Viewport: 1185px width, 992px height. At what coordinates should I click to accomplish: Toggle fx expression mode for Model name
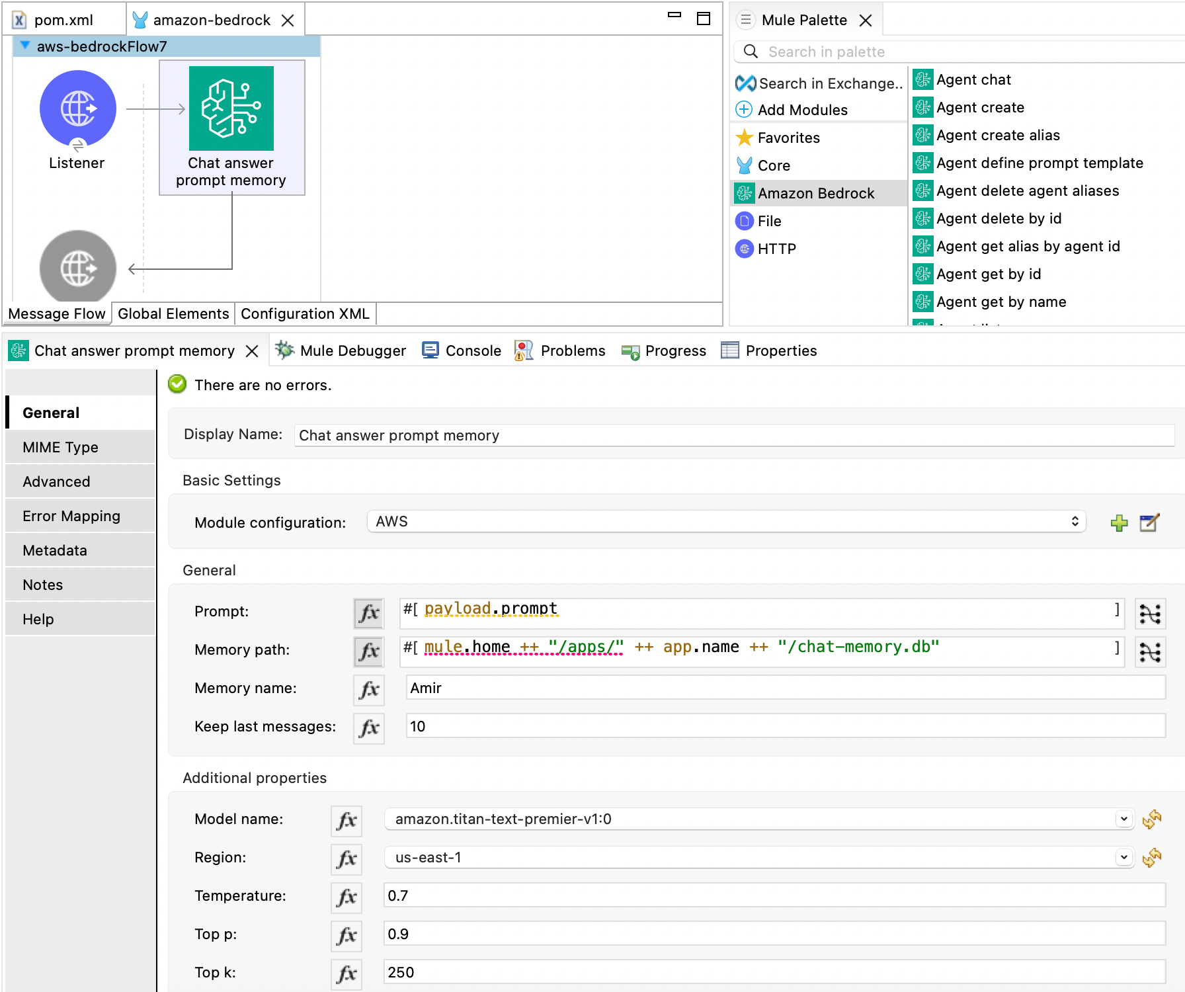click(347, 821)
